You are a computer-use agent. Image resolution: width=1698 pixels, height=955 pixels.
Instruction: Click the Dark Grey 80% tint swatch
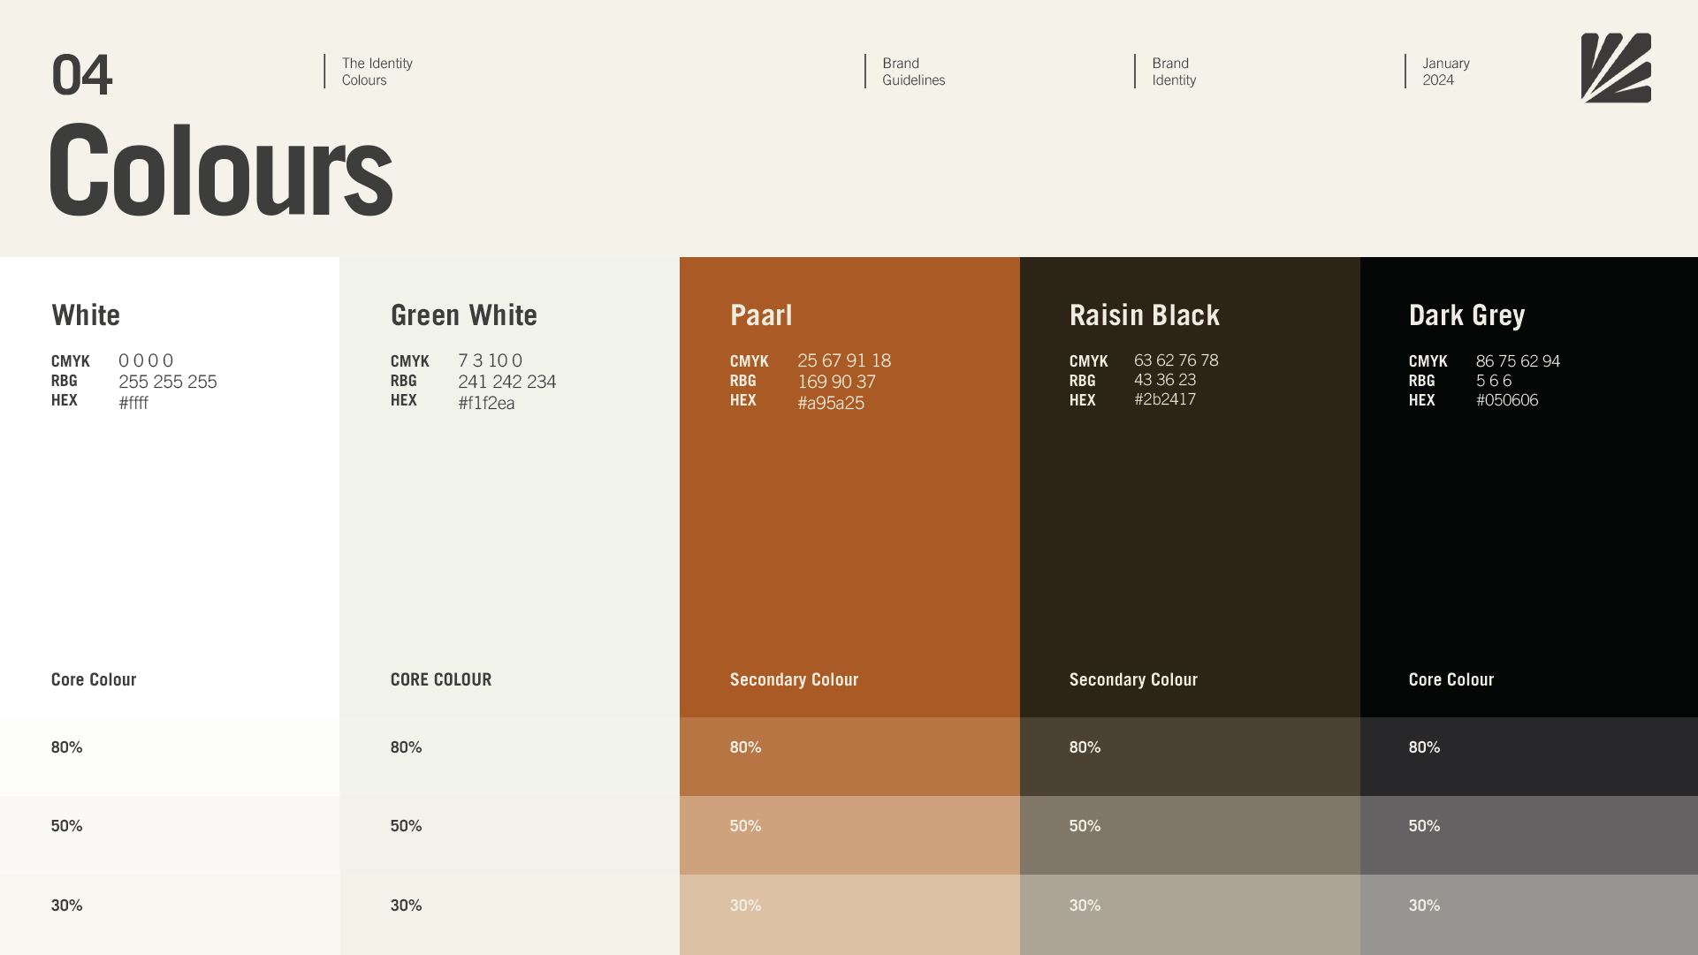[1528, 756]
